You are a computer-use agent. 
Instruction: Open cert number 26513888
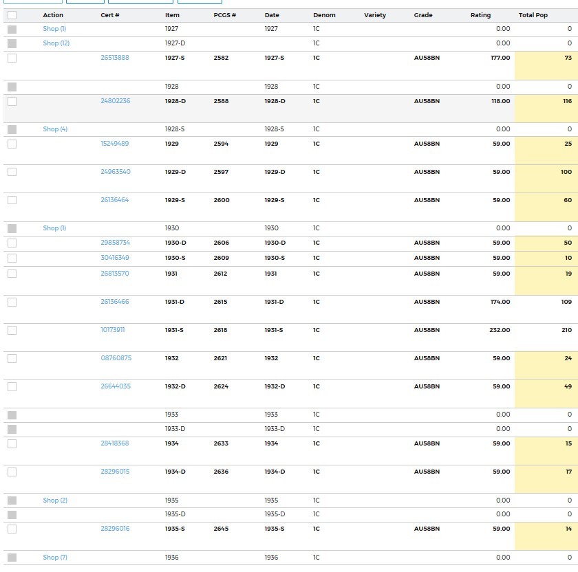coord(115,58)
